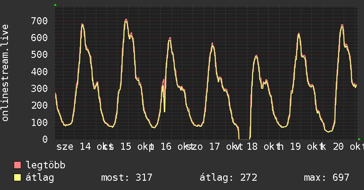This screenshot has height=190, width=364.
Task: Click the green arrow ending the x-axis
Action: [x=359, y=139]
